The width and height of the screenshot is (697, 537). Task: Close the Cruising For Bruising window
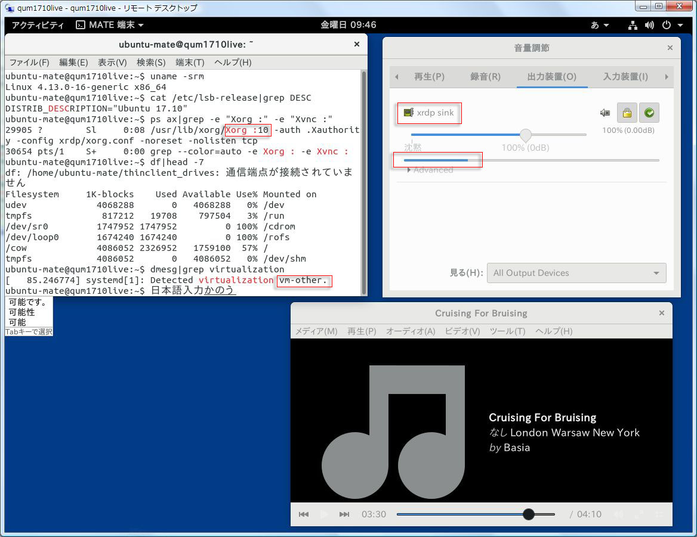click(661, 313)
